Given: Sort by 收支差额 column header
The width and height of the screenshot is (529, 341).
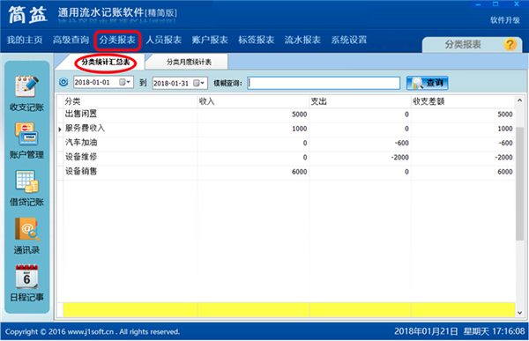Looking at the screenshot, I should tap(463, 101).
